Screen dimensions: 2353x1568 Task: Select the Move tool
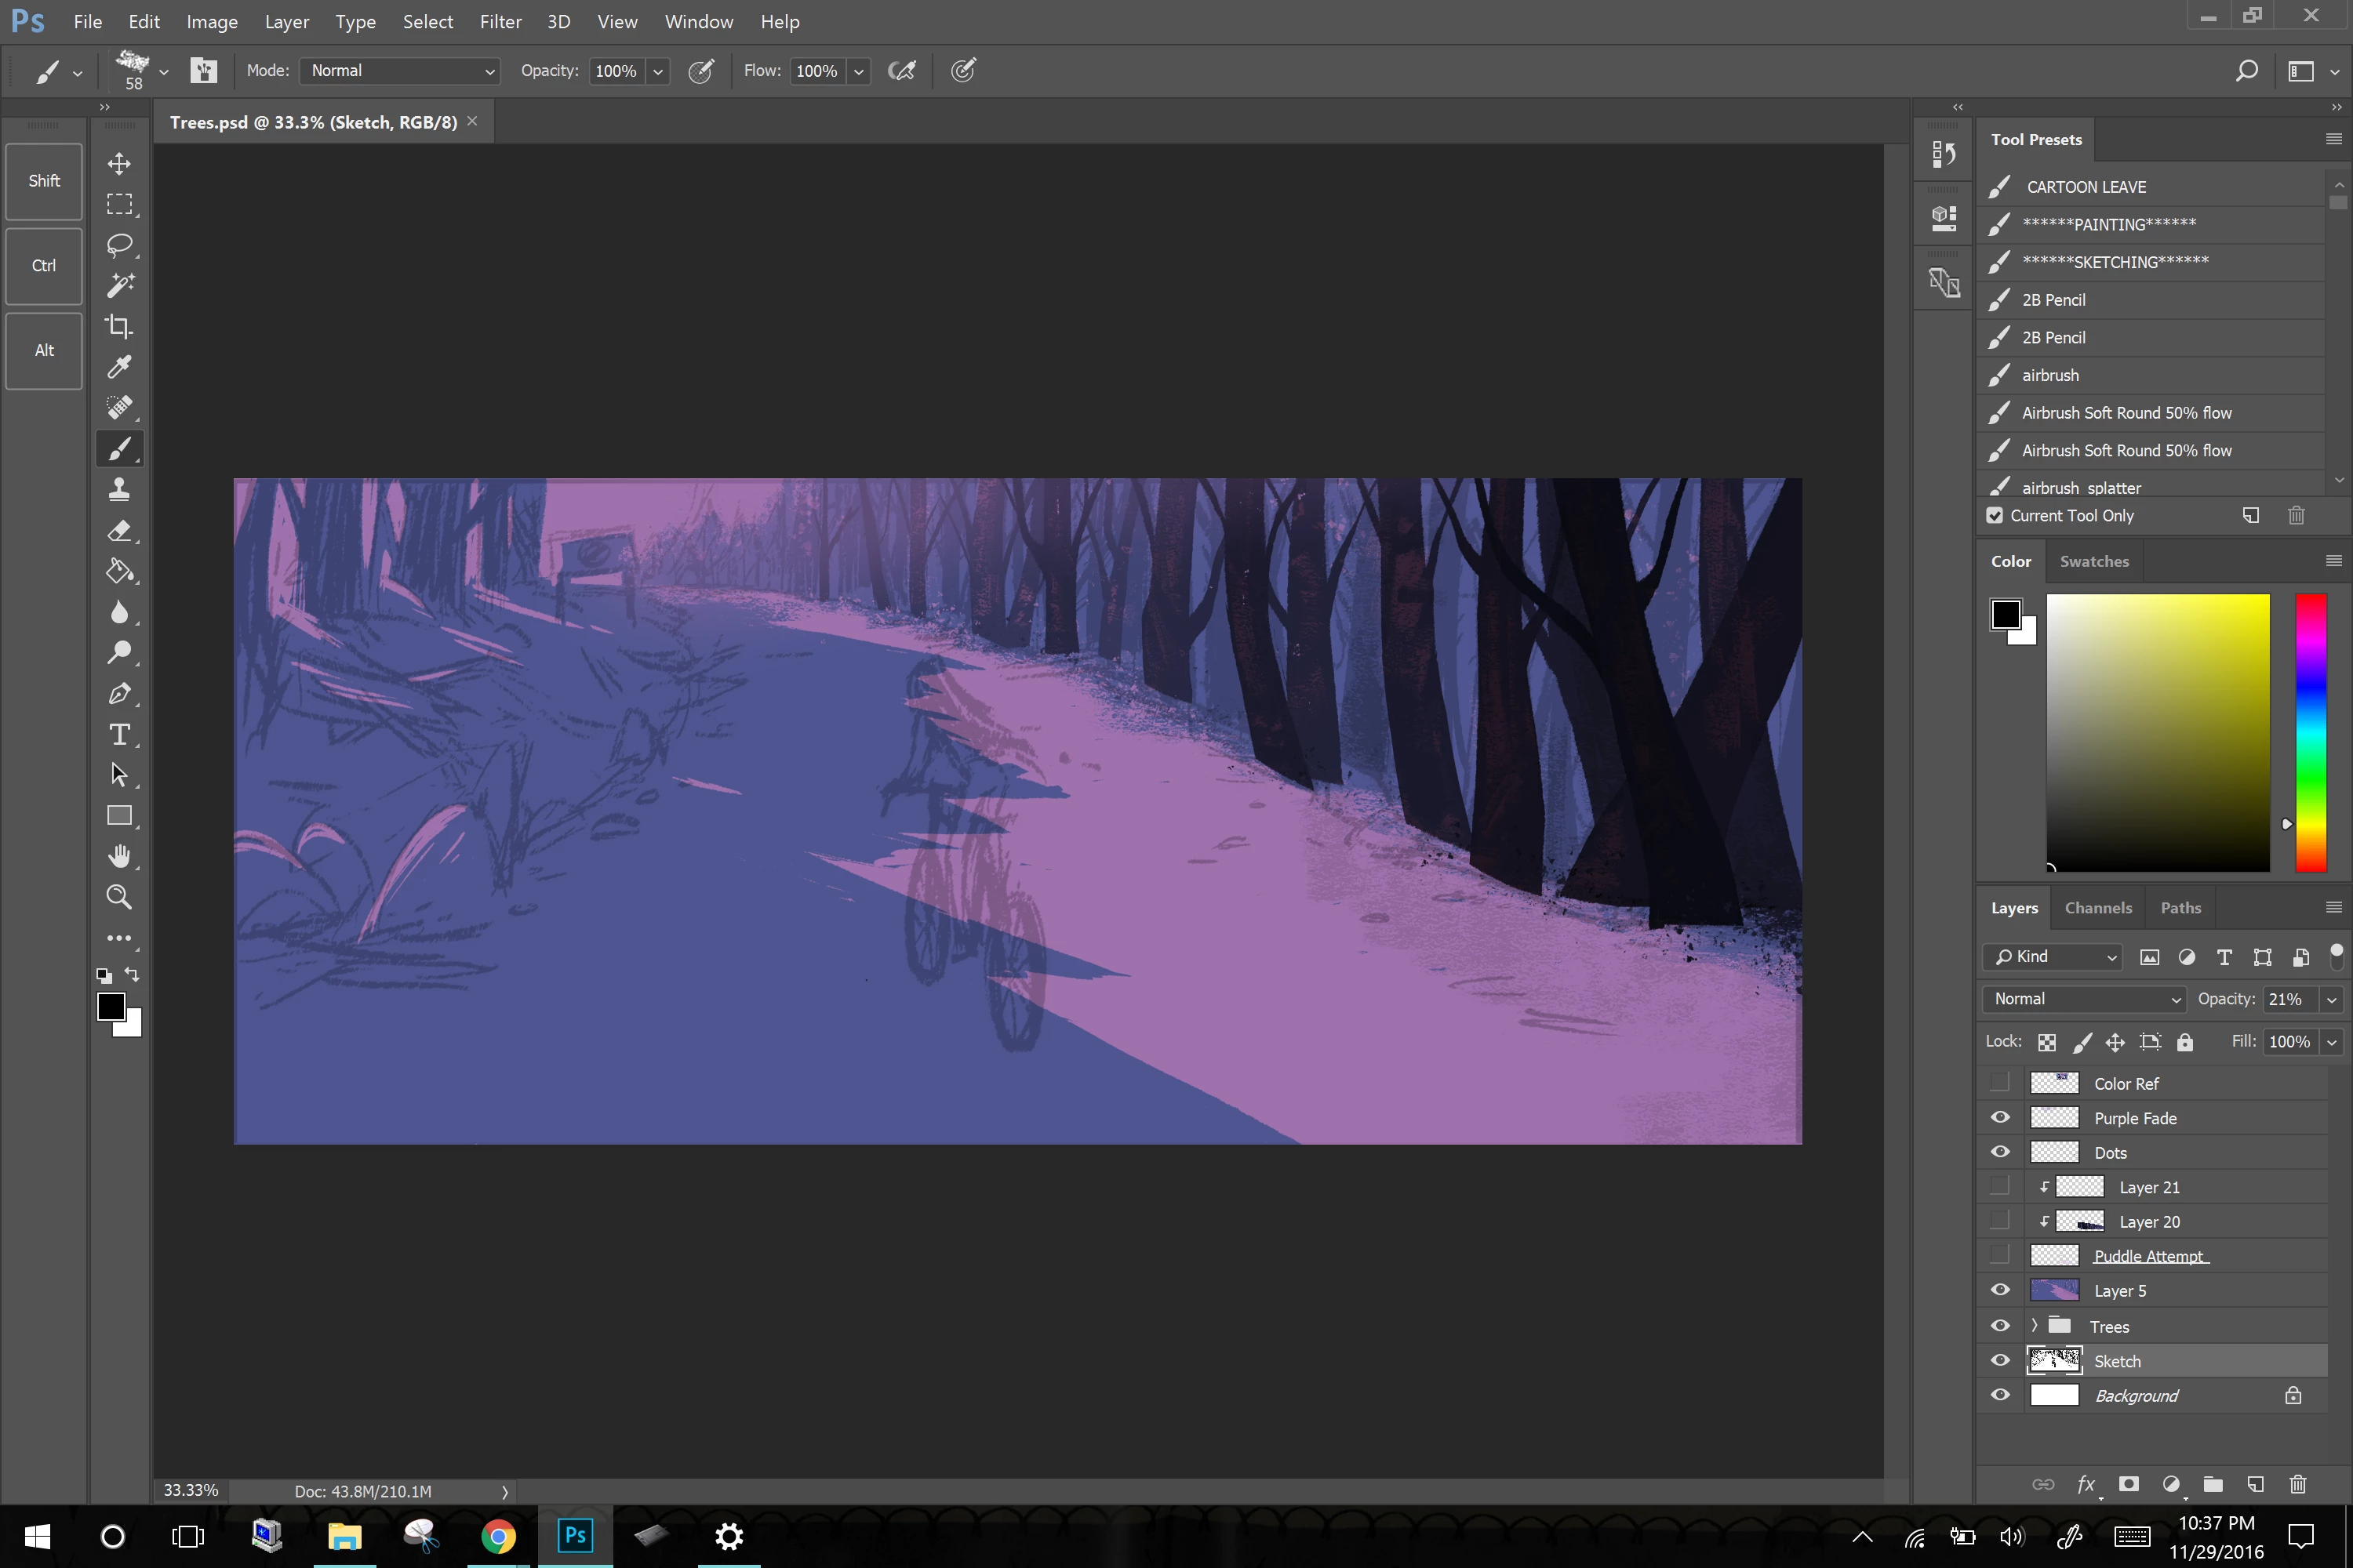119,163
